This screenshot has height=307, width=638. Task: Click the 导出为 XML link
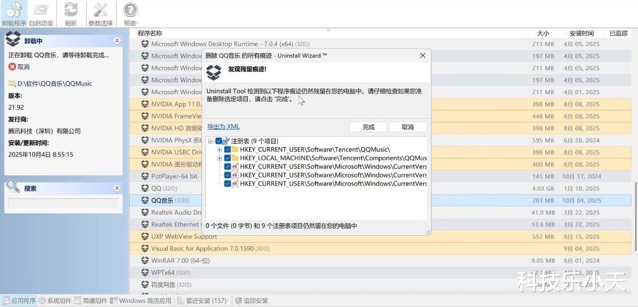(223, 127)
